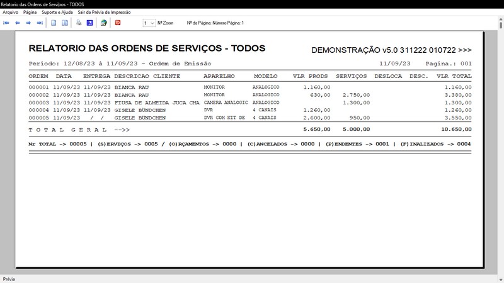The width and height of the screenshot is (504, 283).
Task: Click total products value 5.650,00
Action: (317, 130)
